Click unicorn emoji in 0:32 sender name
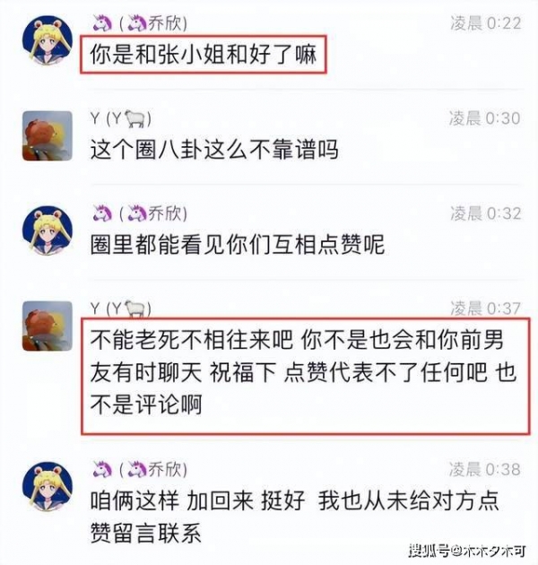Viewport: 538px width, 565px height. [x=101, y=213]
